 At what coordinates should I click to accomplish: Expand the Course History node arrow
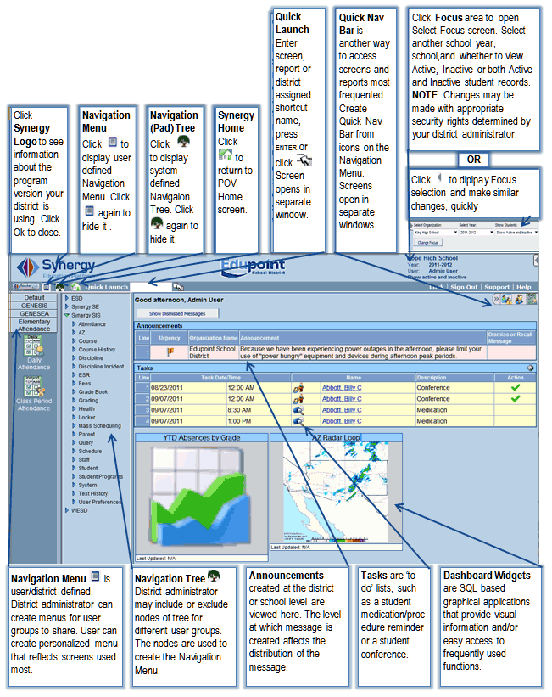click(x=74, y=350)
